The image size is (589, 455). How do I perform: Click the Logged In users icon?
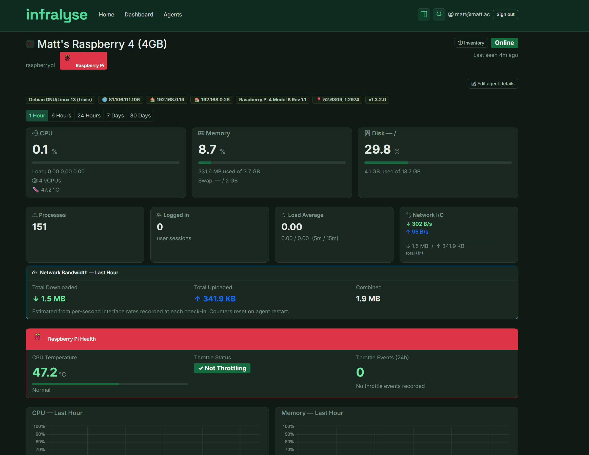(x=159, y=215)
